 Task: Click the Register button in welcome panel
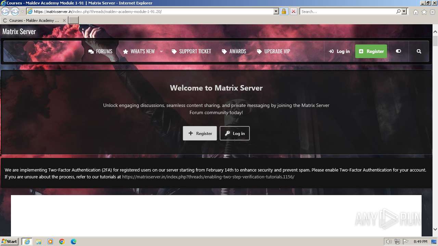pos(200,133)
